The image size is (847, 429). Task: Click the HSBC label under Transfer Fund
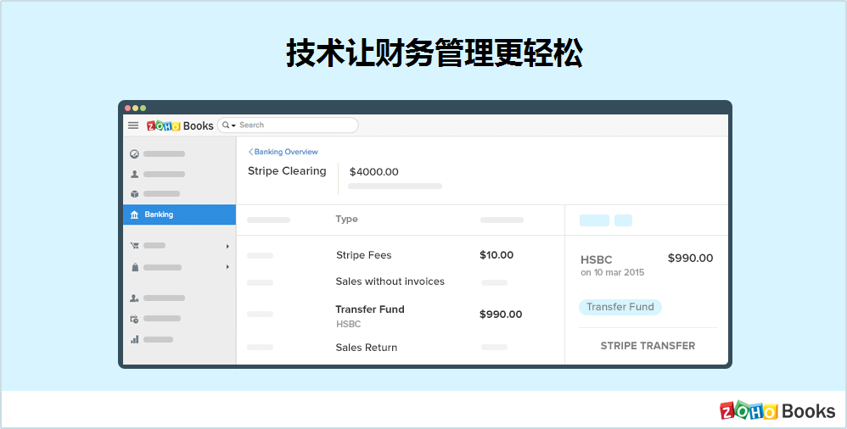[x=349, y=325]
